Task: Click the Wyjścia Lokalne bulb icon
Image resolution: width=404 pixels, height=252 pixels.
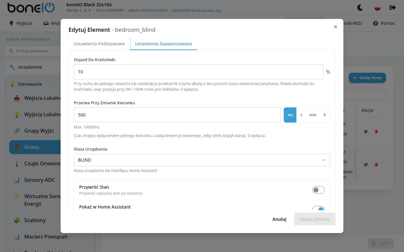Action: tap(17, 115)
